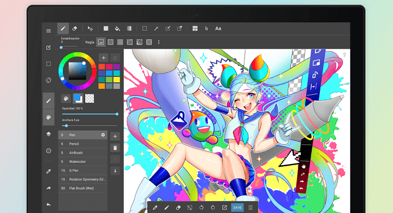Enable the radial lines ruler
This screenshot has height=213, width=393.
[x=139, y=42]
